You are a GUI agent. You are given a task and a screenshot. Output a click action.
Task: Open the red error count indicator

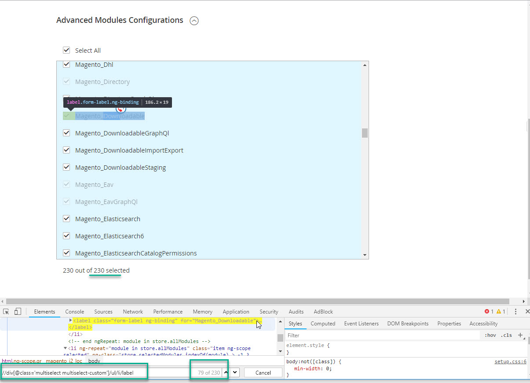489,311
